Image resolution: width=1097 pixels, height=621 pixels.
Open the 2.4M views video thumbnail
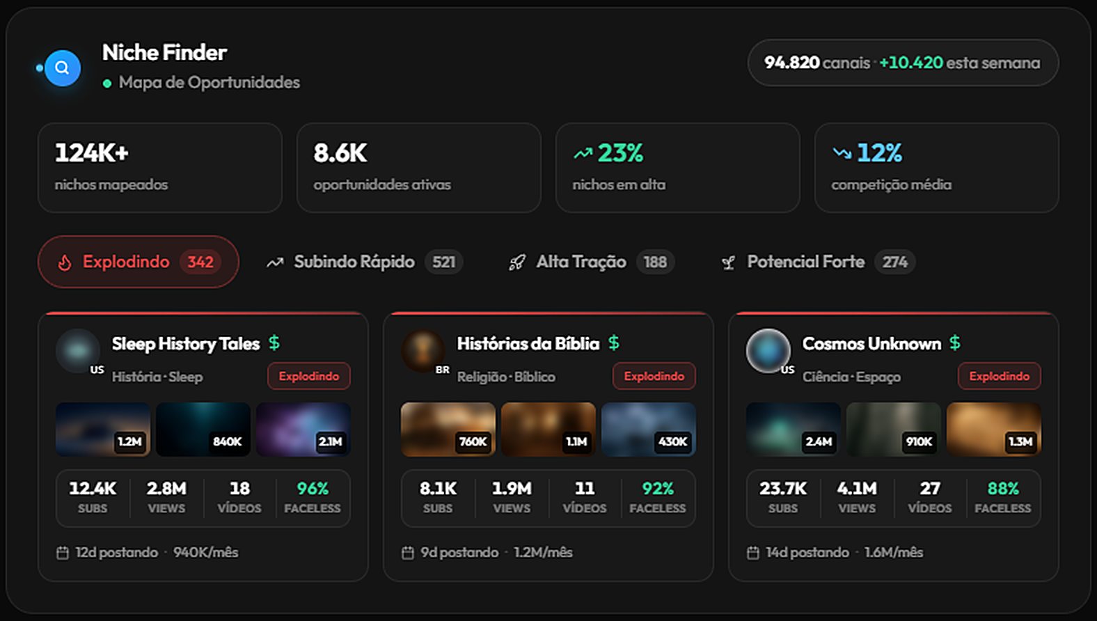[x=794, y=430]
